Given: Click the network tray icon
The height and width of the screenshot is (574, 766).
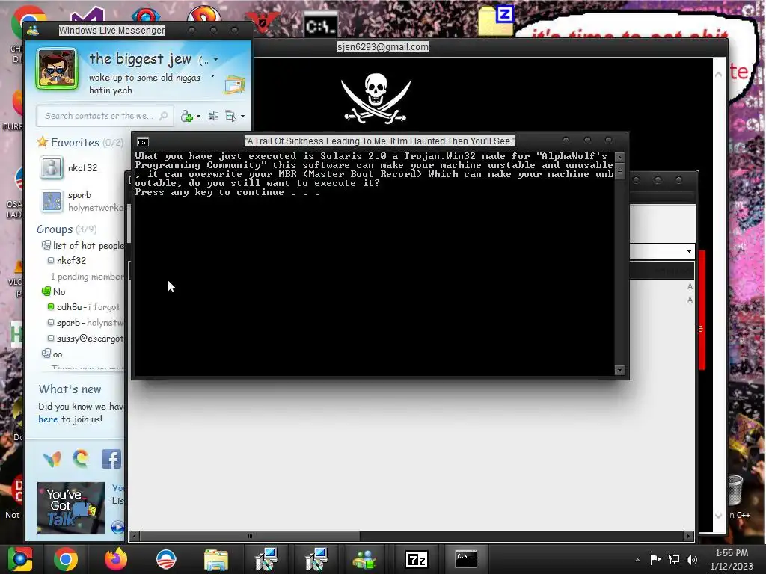Looking at the screenshot, I should [674, 559].
